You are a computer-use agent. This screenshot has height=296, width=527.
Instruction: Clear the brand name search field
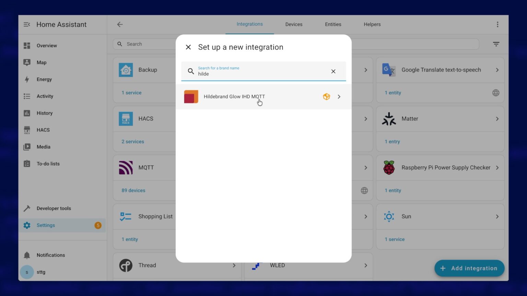coord(333,71)
